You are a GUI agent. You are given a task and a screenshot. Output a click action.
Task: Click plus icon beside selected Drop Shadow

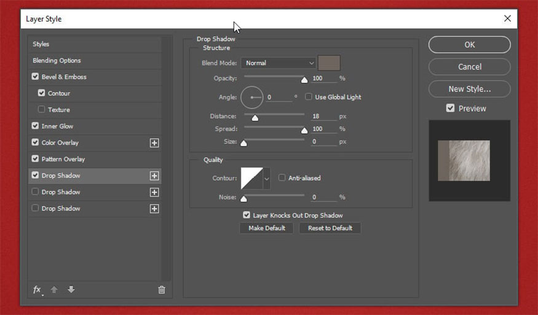(x=154, y=176)
